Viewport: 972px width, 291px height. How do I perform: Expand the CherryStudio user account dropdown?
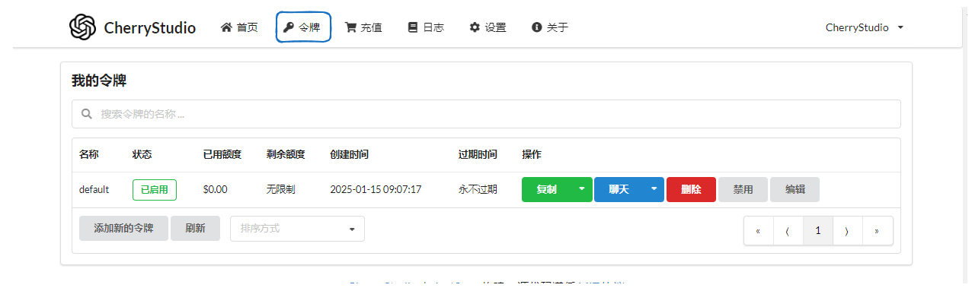[865, 27]
